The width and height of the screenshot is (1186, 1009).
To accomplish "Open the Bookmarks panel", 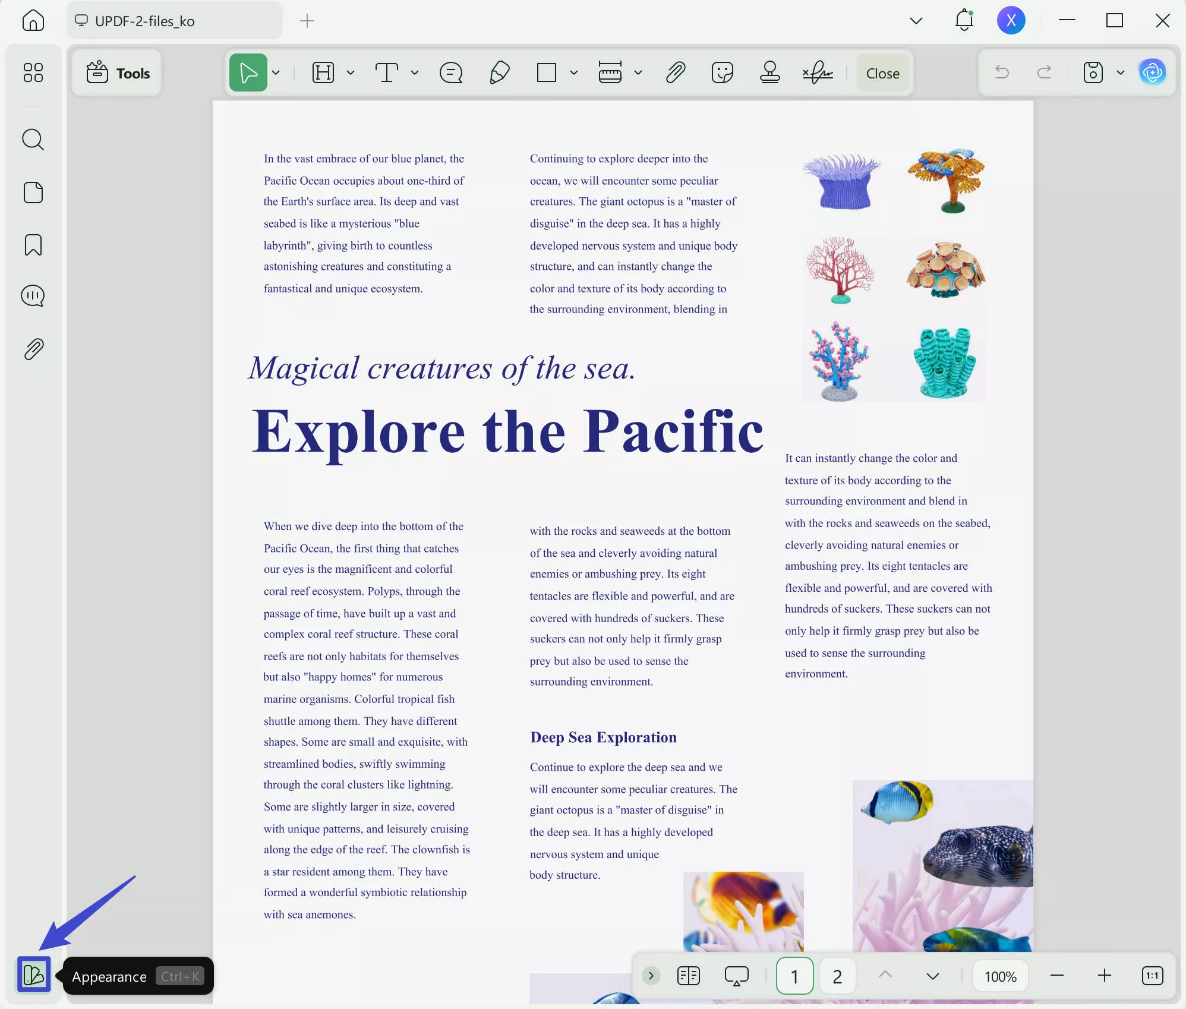I will click(33, 245).
